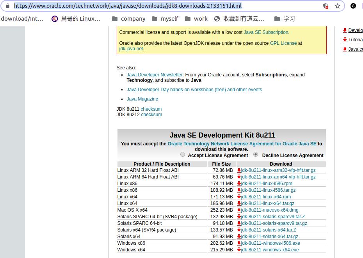The width and height of the screenshot is (363, 258).
Task: Click the Java SE Development Kit 8u211 heading
Action: [x=222, y=135]
